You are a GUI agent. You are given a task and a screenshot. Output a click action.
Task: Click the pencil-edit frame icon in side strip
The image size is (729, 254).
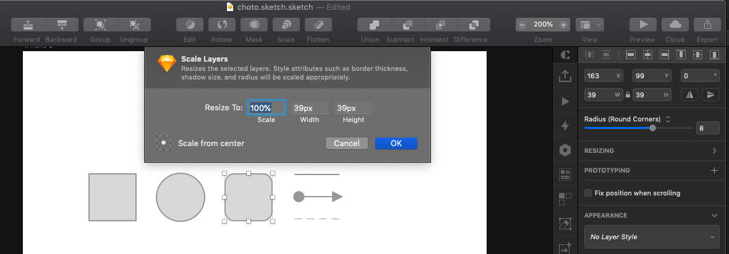point(565,224)
